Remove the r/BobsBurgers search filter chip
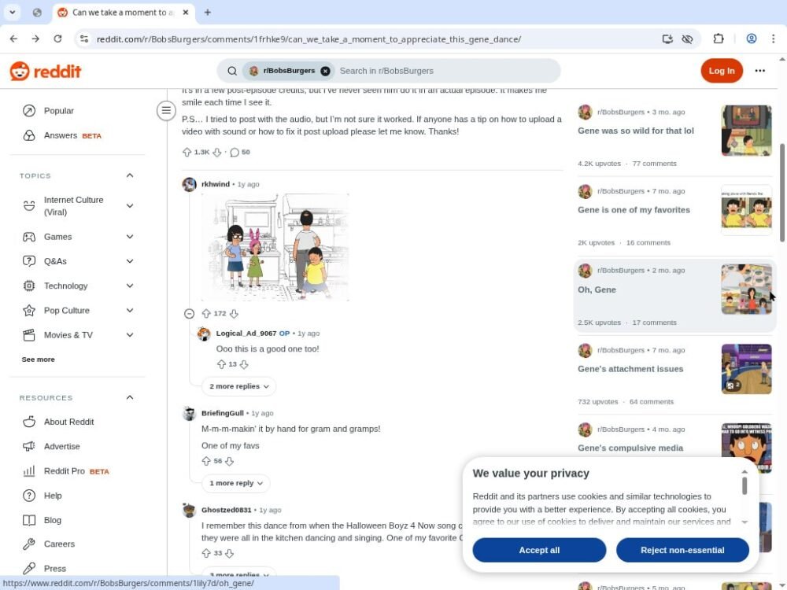Screen dimensions: 787x590 [325, 71]
